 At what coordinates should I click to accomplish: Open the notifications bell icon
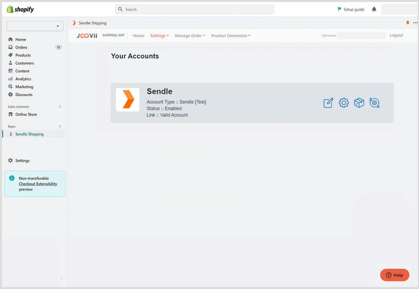[374, 9]
